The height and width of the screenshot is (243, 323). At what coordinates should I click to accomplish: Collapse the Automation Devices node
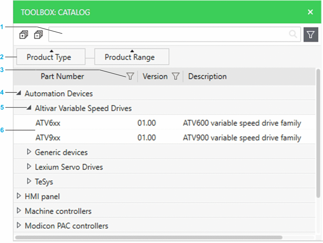19,93
